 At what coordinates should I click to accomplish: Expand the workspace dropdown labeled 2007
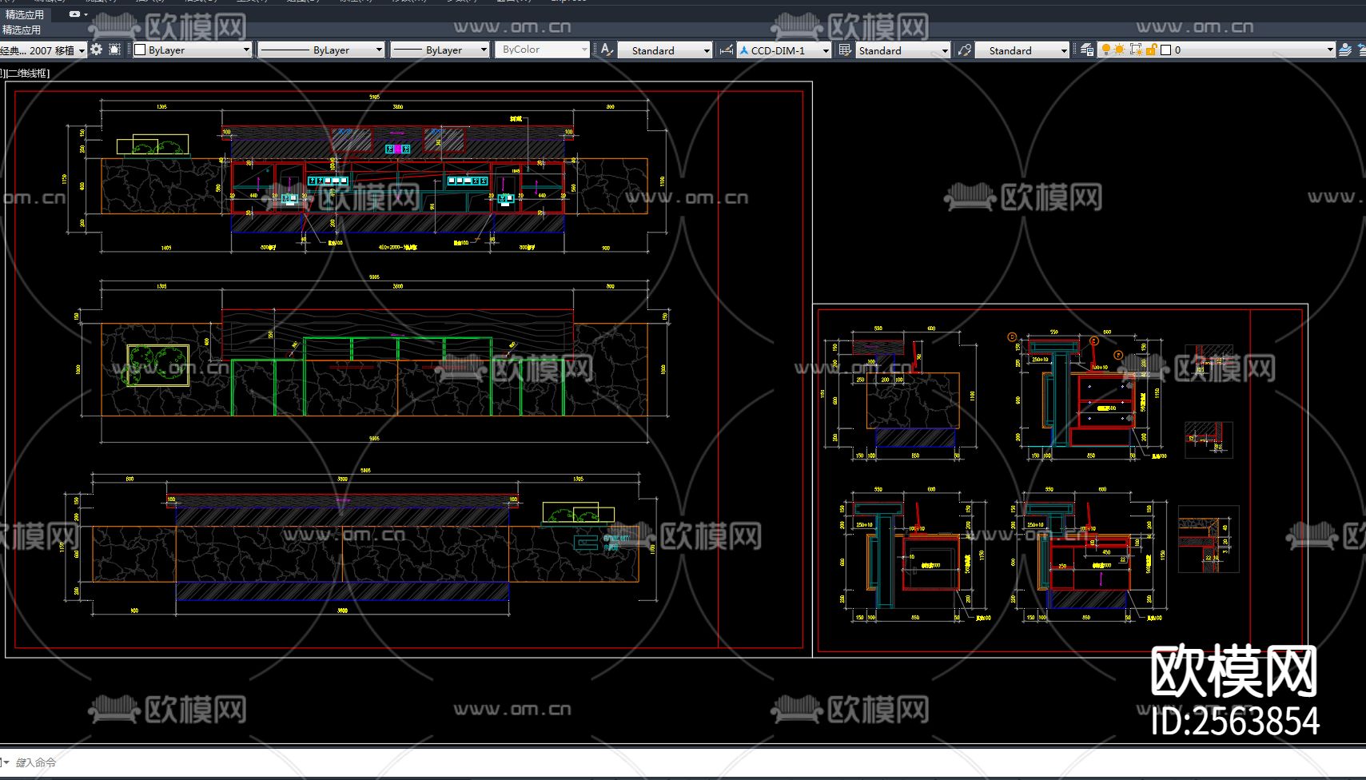pos(82,50)
